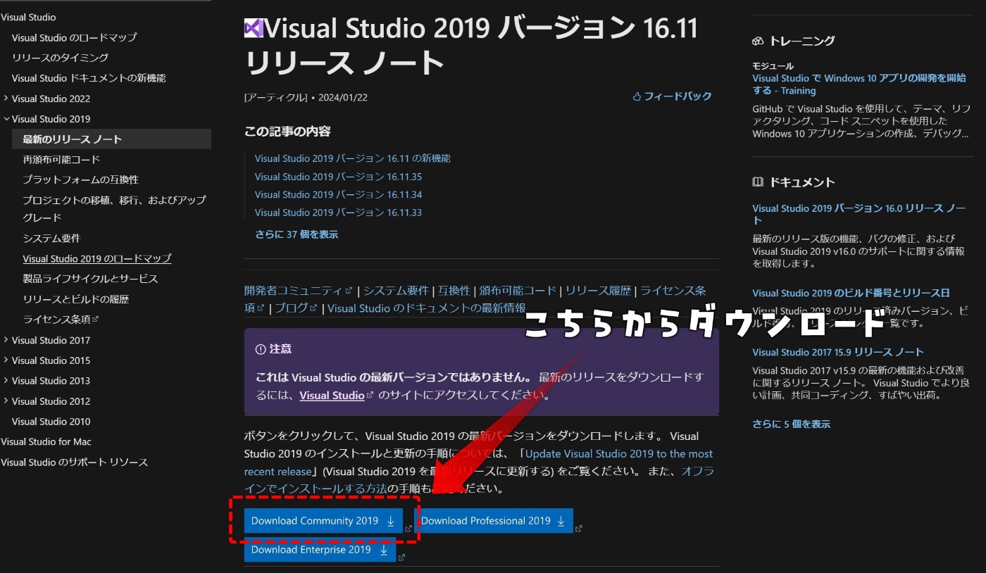Click external link icon after Visual Studio site link
Image resolution: width=986 pixels, height=573 pixels.
[x=370, y=396]
